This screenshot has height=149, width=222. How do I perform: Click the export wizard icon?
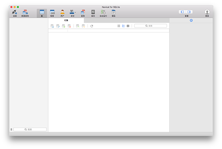tap(83, 26)
